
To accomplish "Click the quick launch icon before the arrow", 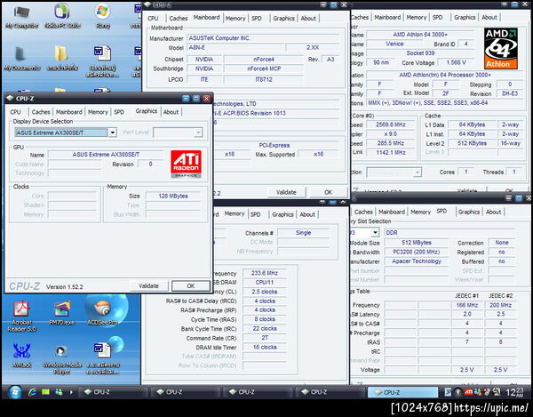I will [x=59, y=392].
